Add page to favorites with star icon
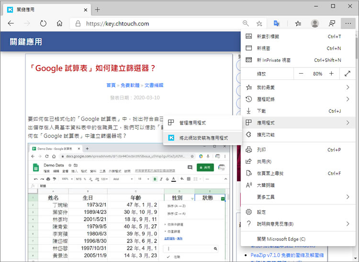The width and height of the screenshot is (359, 262). coord(259,23)
